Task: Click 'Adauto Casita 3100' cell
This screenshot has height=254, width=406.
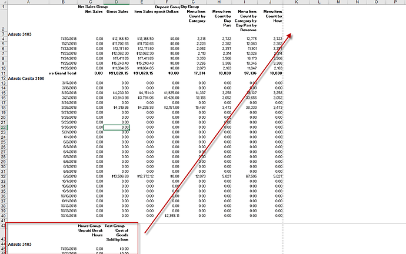Action: pyautogui.click(x=26, y=78)
